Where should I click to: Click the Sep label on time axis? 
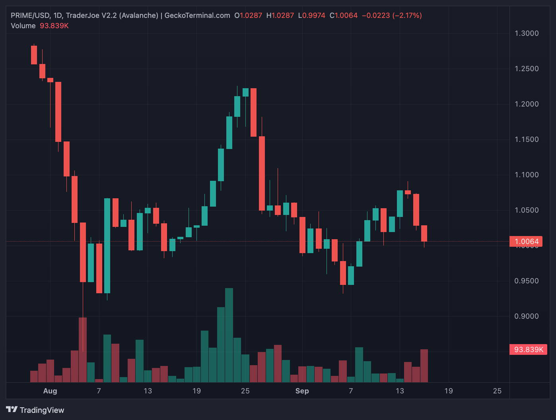pyautogui.click(x=302, y=391)
